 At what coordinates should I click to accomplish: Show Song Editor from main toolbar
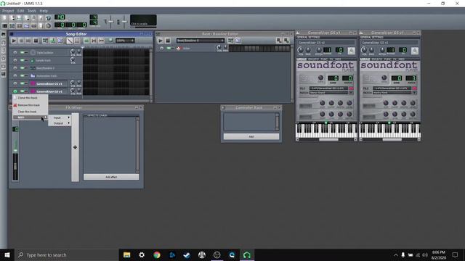(4, 26)
